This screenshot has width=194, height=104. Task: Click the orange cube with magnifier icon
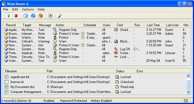(x=40, y=16)
